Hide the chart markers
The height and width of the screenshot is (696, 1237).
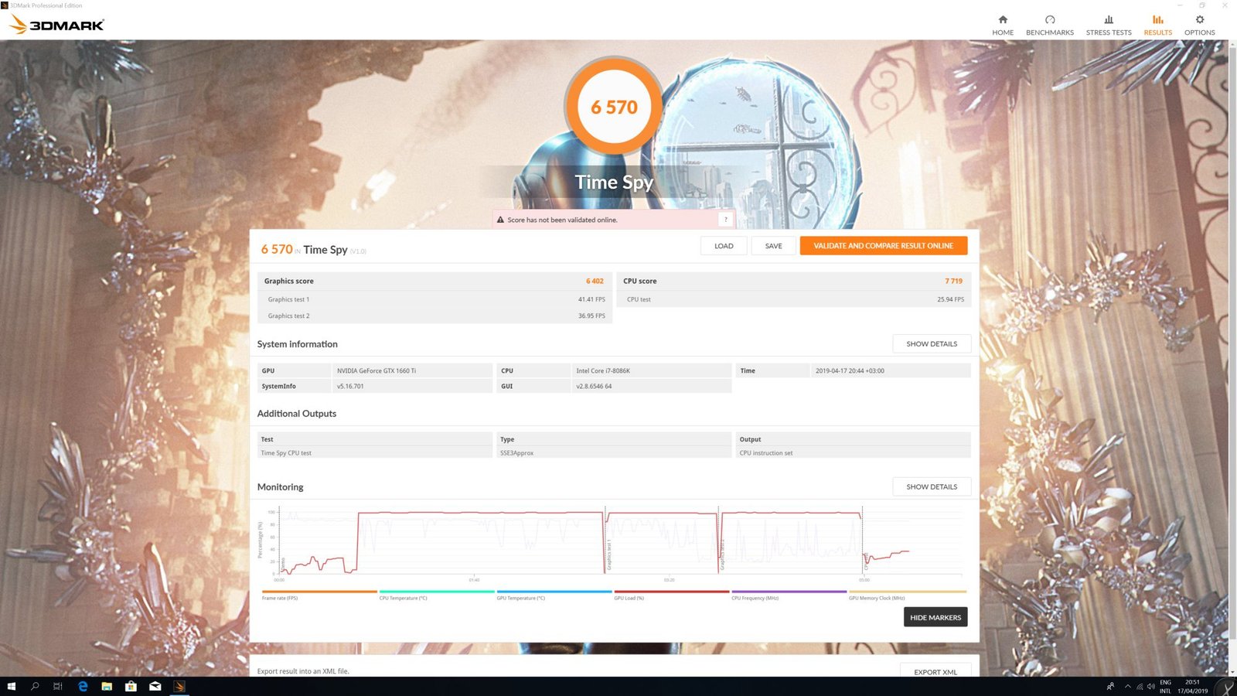click(935, 617)
